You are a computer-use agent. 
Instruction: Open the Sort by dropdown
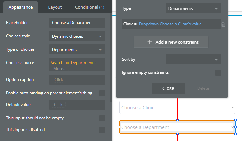pos(193,60)
